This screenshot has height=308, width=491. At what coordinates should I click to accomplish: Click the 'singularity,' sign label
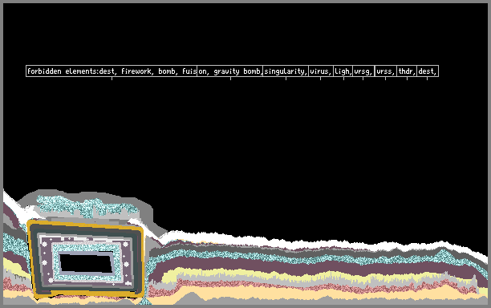pyautogui.click(x=286, y=71)
